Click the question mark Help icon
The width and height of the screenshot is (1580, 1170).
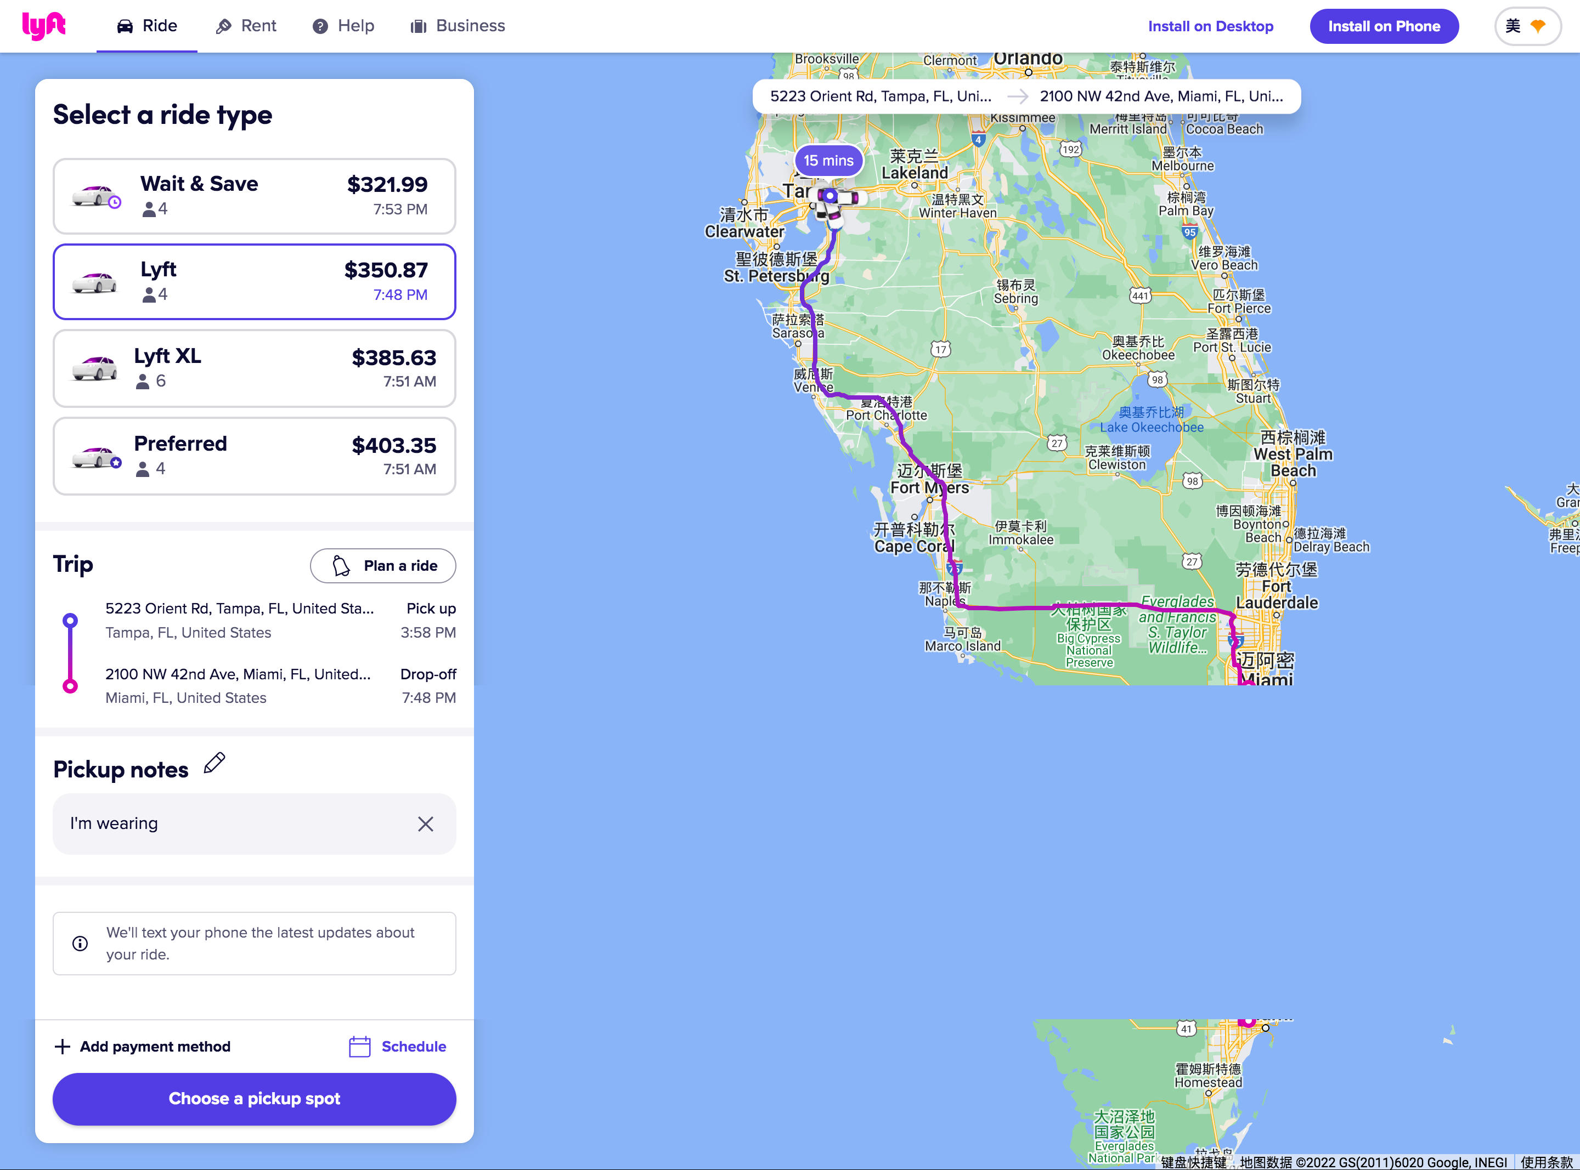pos(320,26)
